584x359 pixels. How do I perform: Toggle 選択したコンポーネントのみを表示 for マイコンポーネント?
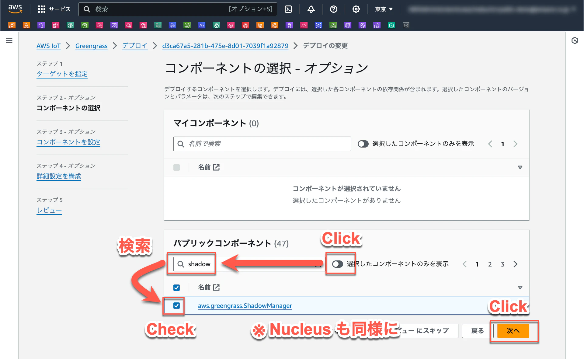point(363,144)
